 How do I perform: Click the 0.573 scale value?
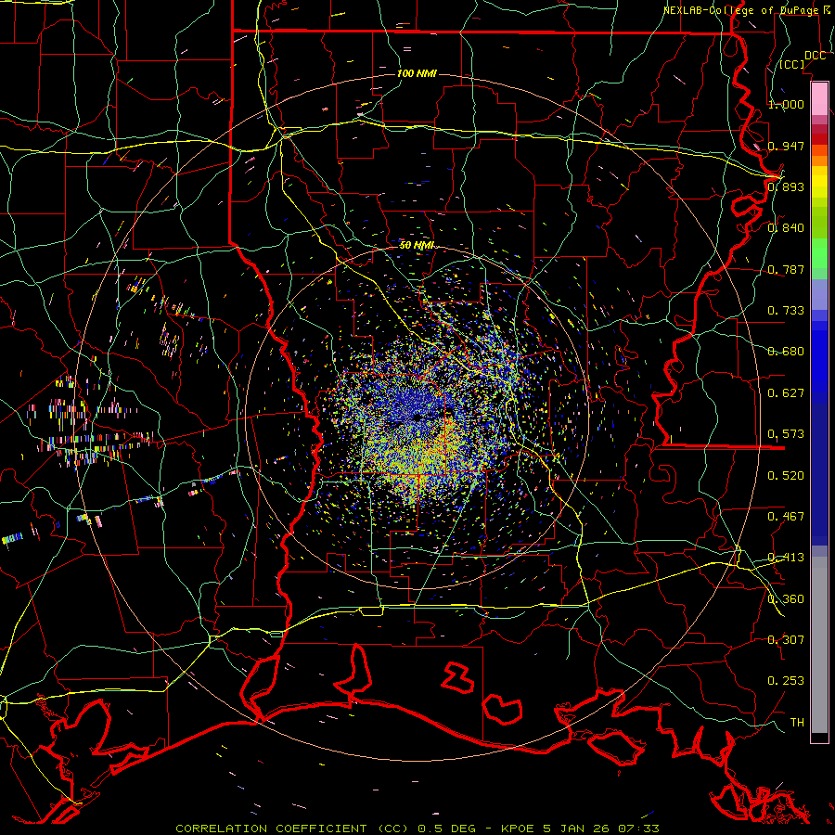[786, 433]
